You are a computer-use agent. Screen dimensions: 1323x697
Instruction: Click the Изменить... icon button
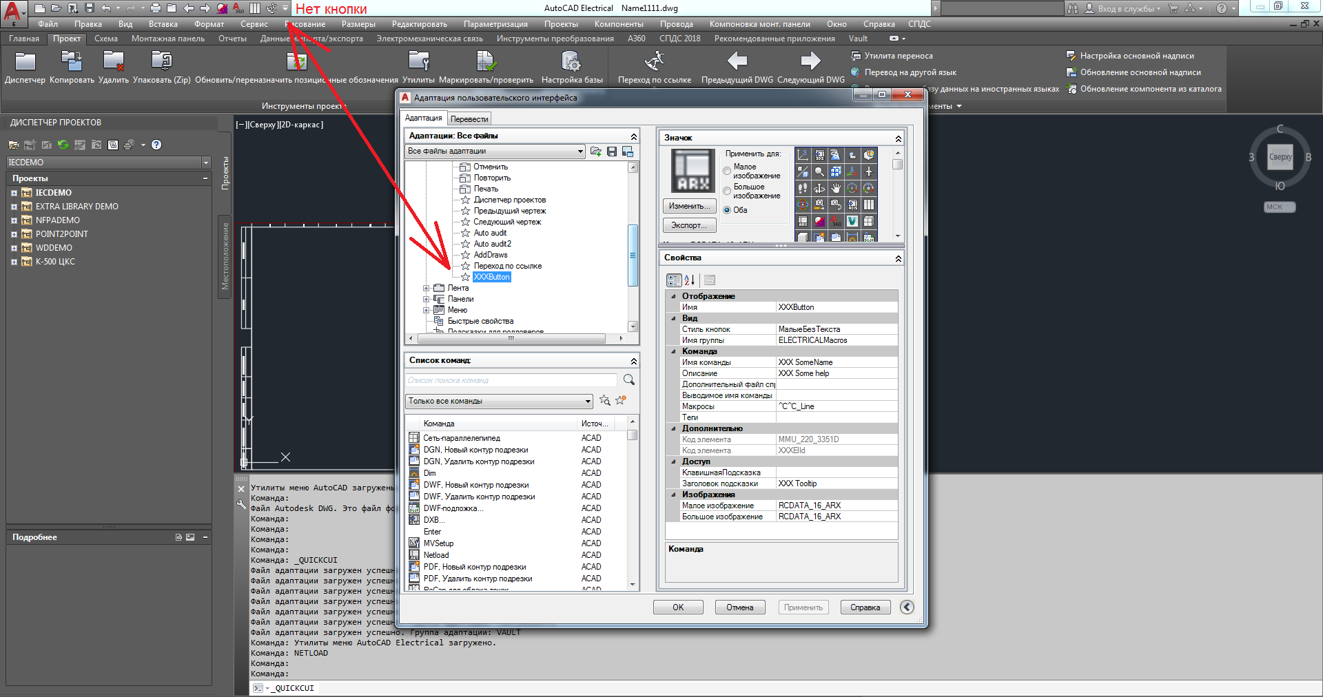(690, 206)
